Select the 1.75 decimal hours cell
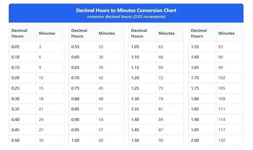253x150 pixels. click(195, 88)
